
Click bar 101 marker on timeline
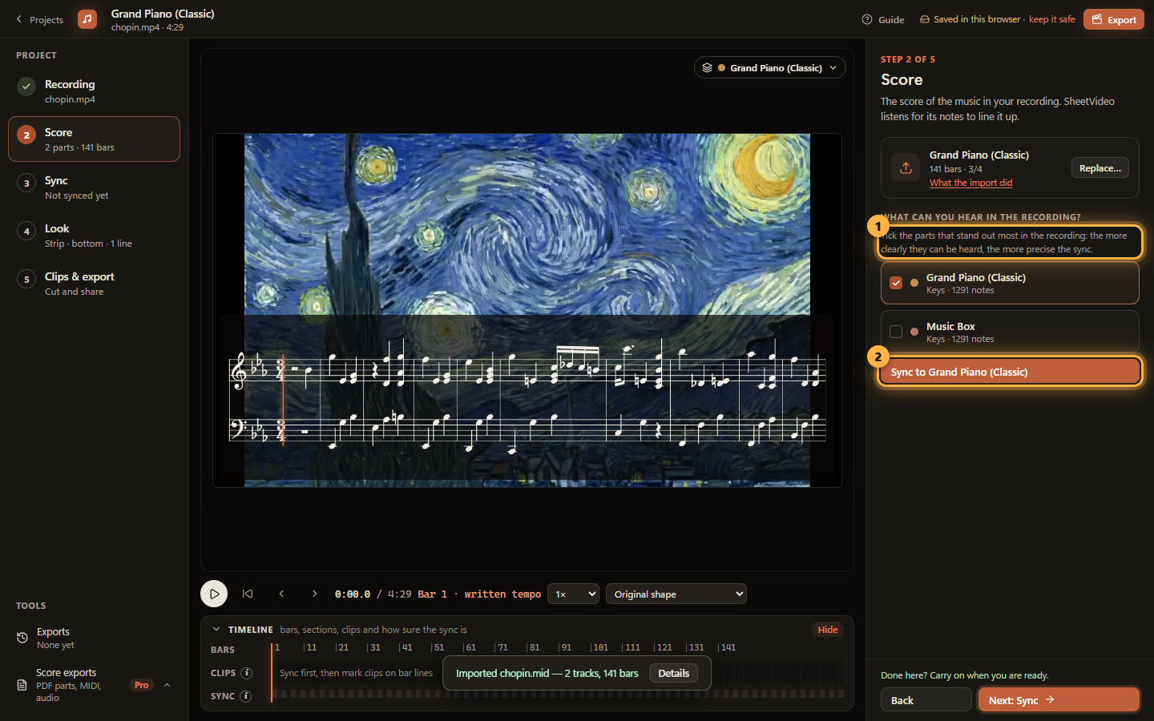pos(599,647)
